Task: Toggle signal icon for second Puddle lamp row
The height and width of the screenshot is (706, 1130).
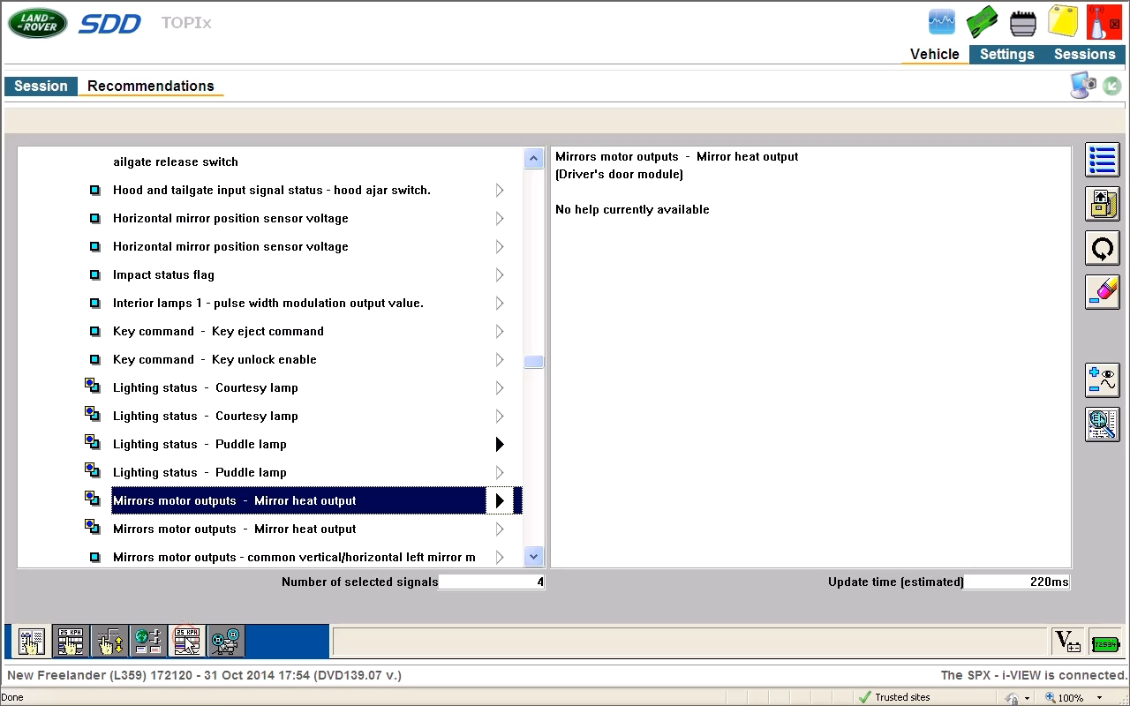Action: pyautogui.click(x=92, y=470)
